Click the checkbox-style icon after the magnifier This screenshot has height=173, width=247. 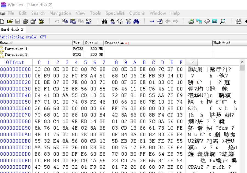click(238, 21)
